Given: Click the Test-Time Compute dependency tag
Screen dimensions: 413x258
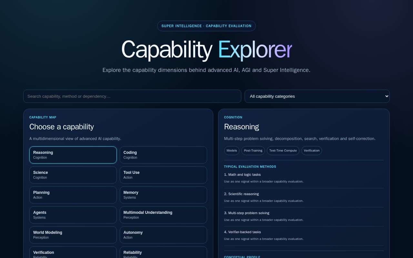Looking at the screenshot, I should point(283,151).
